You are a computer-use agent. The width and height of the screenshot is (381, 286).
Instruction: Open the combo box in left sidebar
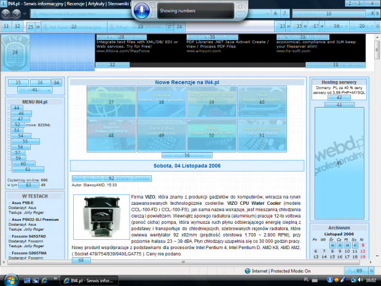click(x=25, y=90)
